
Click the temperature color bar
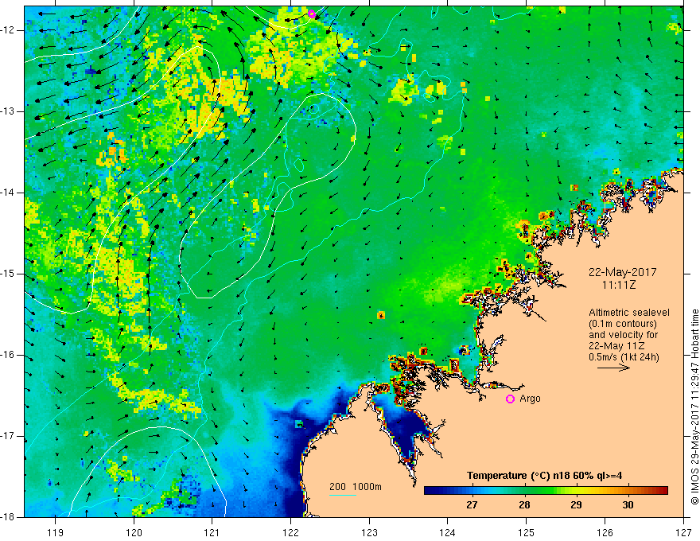[546, 491]
